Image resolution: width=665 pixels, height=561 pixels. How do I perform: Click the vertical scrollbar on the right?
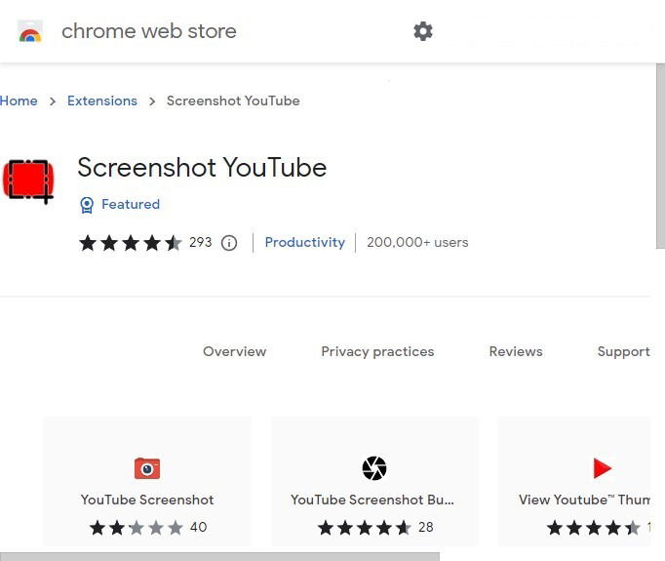tap(660, 156)
